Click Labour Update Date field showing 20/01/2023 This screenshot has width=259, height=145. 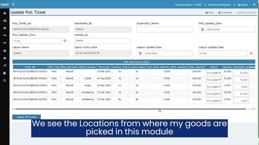[x=168, y=54]
